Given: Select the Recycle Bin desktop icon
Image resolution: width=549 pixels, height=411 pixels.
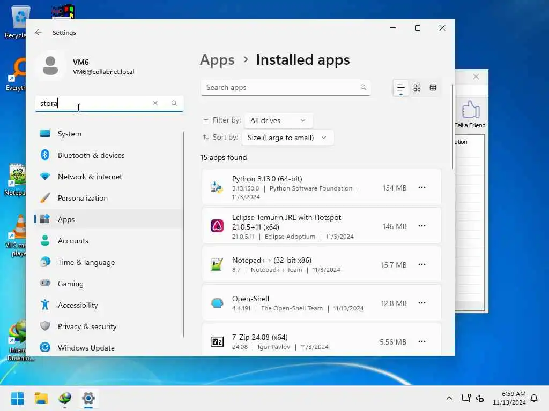Looking at the screenshot, I should [x=16, y=21].
